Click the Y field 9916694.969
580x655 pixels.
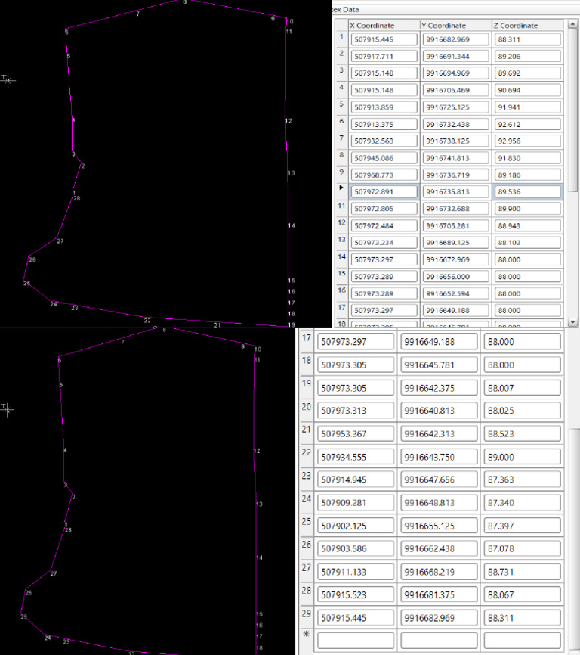[455, 73]
